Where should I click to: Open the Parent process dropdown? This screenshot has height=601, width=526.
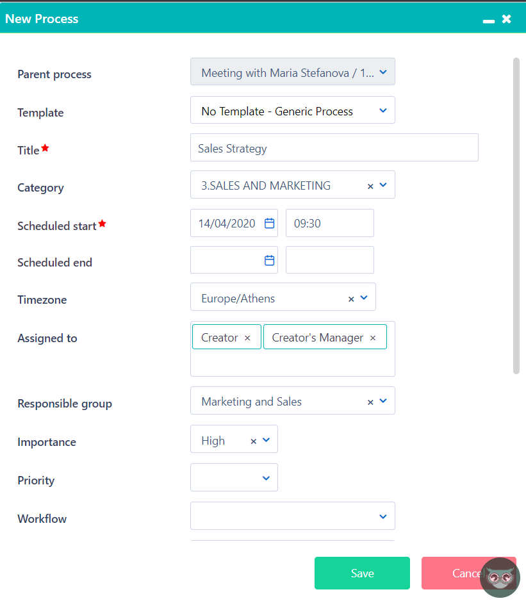point(382,72)
